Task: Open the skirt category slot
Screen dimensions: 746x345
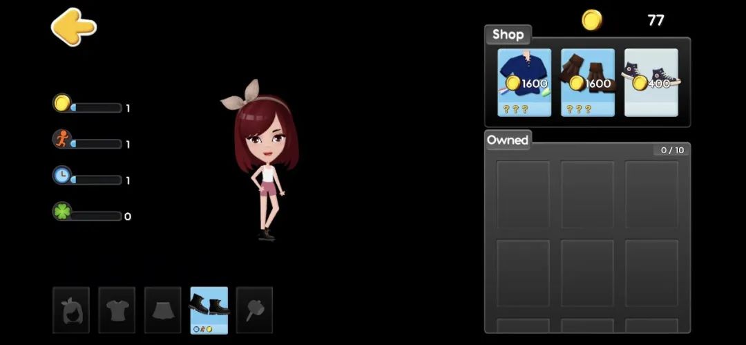Action: pyautogui.click(x=163, y=310)
